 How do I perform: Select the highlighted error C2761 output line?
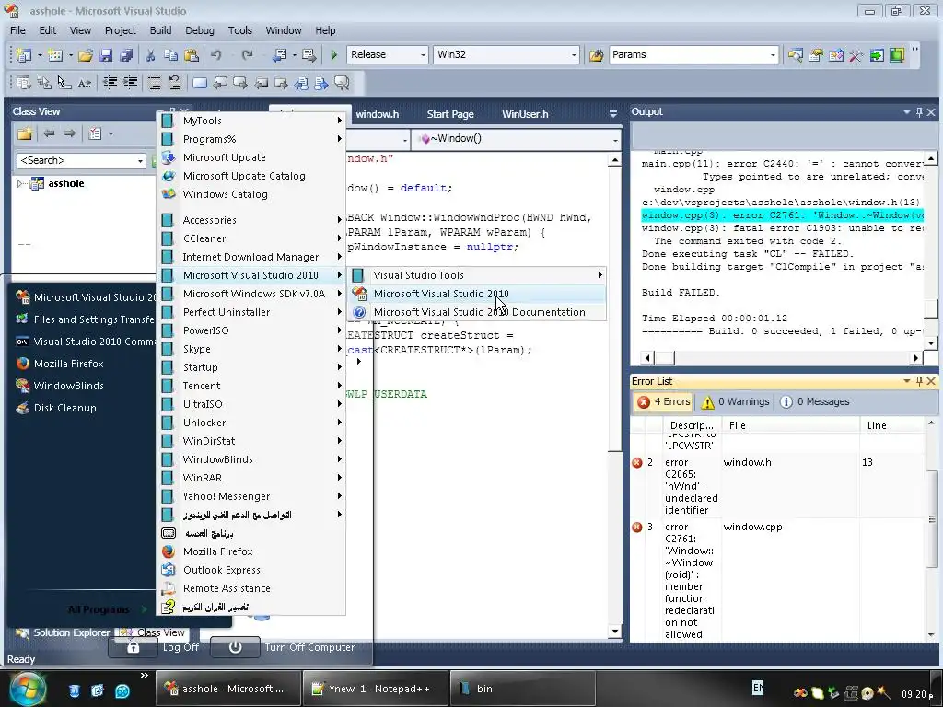coord(783,215)
